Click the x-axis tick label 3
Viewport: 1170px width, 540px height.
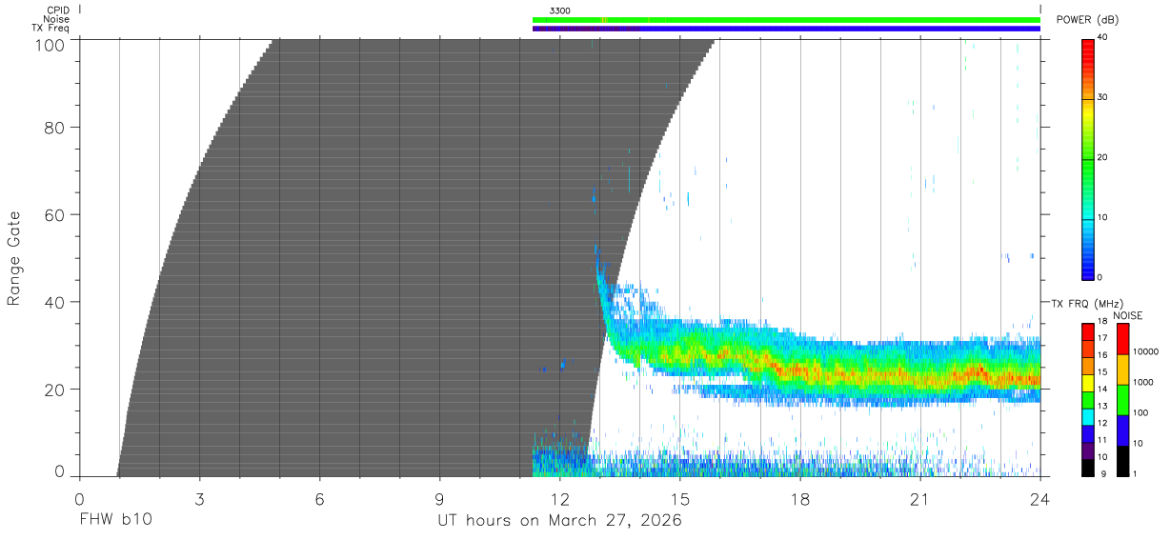tap(199, 498)
